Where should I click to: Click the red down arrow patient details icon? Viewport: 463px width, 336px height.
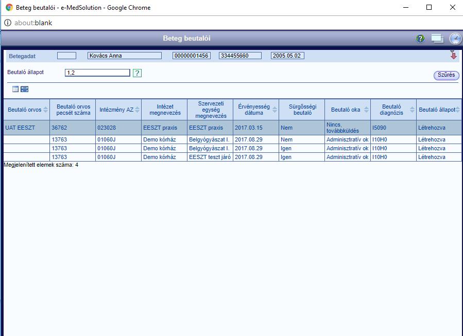click(454, 55)
